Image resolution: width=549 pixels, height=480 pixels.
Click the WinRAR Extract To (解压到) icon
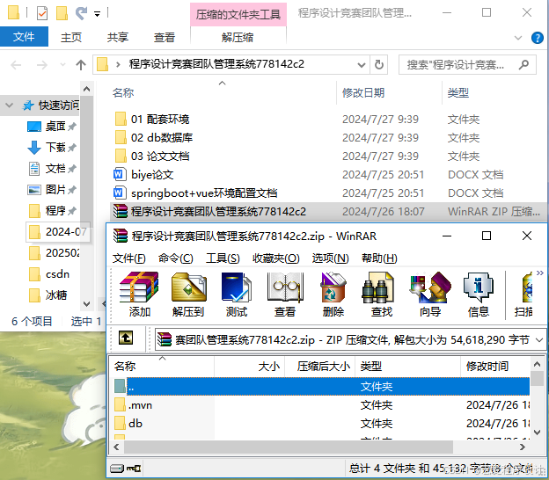coord(188,287)
